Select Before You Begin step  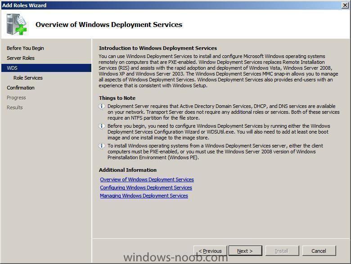[x=25, y=48]
